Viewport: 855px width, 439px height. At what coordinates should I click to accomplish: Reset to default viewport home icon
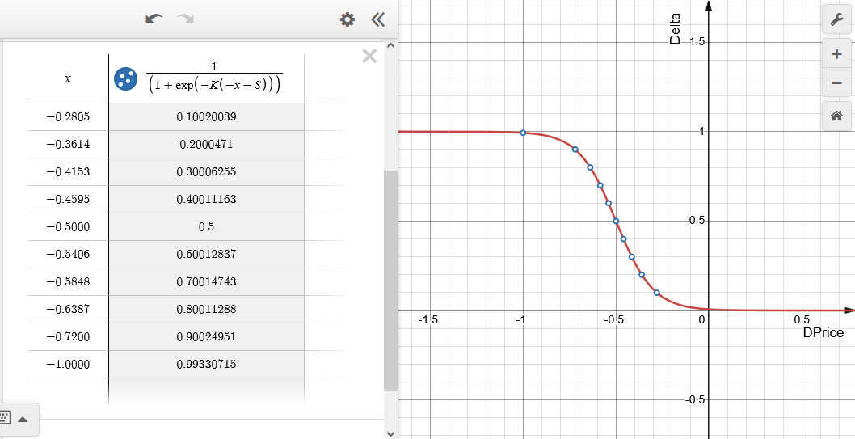pyautogui.click(x=836, y=116)
